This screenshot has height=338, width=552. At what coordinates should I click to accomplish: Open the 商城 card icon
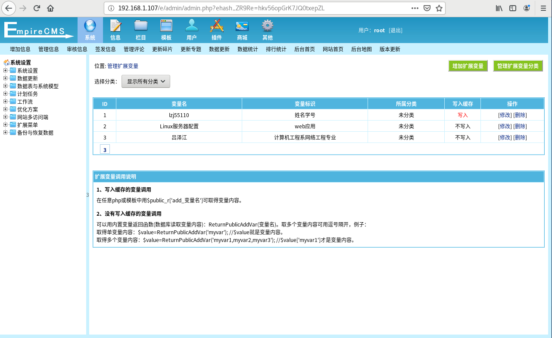[242, 26]
